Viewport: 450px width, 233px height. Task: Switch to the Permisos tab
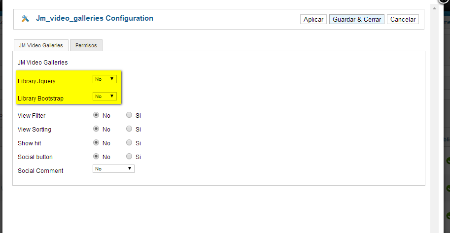tap(86, 45)
